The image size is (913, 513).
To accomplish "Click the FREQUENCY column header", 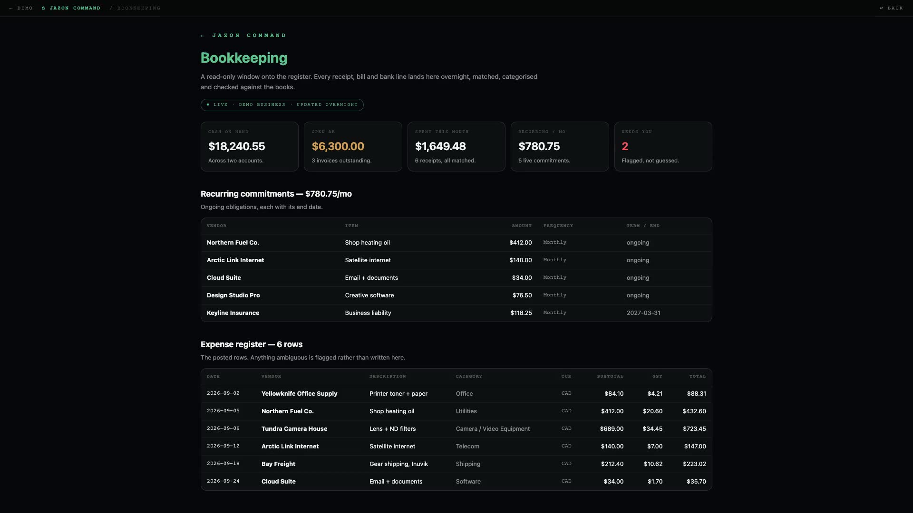I will pos(558,226).
